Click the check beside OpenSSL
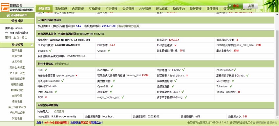 click(112, 86)
